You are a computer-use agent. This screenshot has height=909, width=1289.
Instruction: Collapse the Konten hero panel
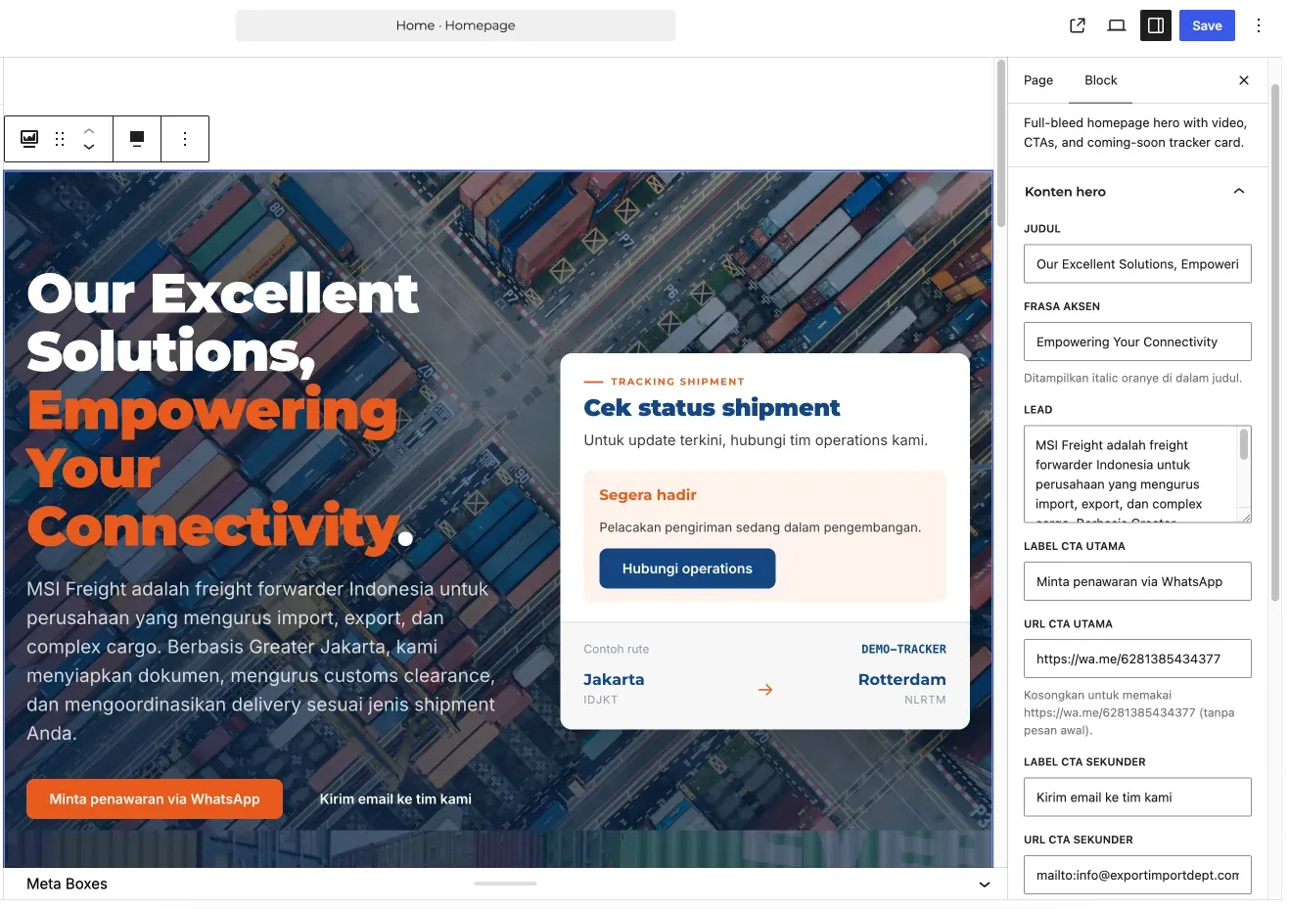[x=1239, y=192]
